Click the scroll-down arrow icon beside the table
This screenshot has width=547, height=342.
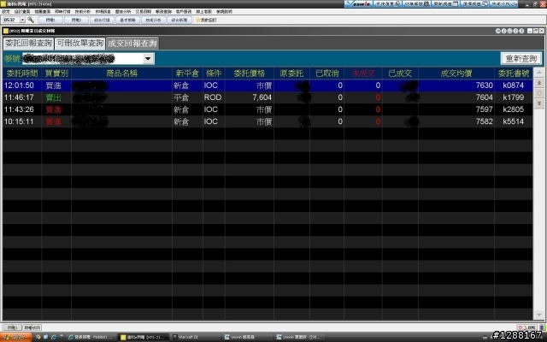point(539,103)
